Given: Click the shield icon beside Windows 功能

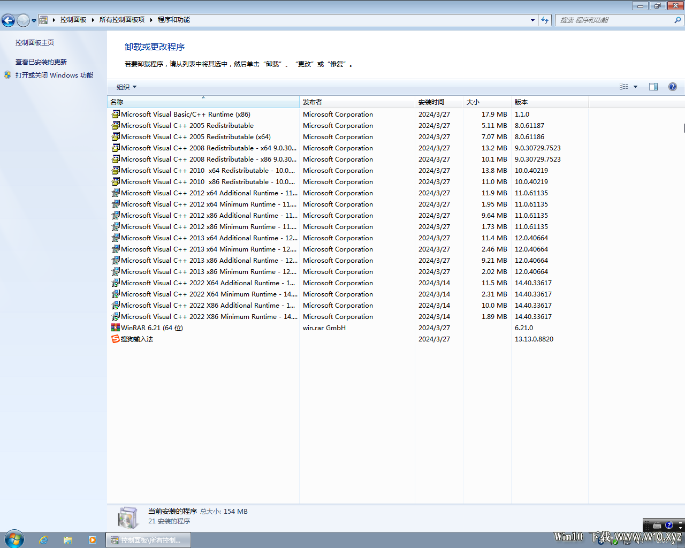Looking at the screenshot, I should click(7, 75).
